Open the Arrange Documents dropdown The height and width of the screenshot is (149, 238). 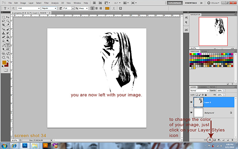pos(126,3)
